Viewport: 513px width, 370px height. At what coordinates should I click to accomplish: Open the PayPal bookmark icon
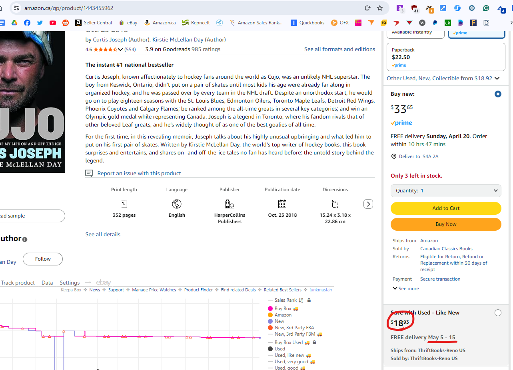[x=435, y=23]
